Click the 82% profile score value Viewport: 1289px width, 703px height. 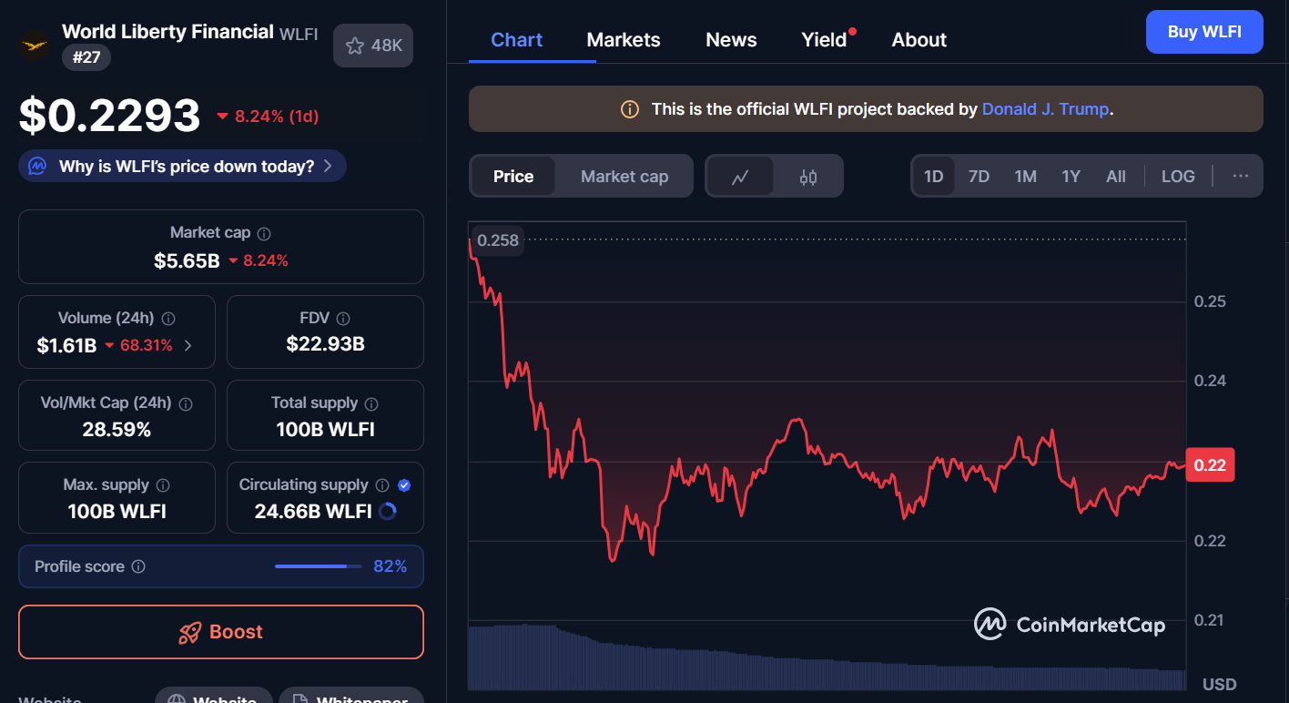(391, 566)
